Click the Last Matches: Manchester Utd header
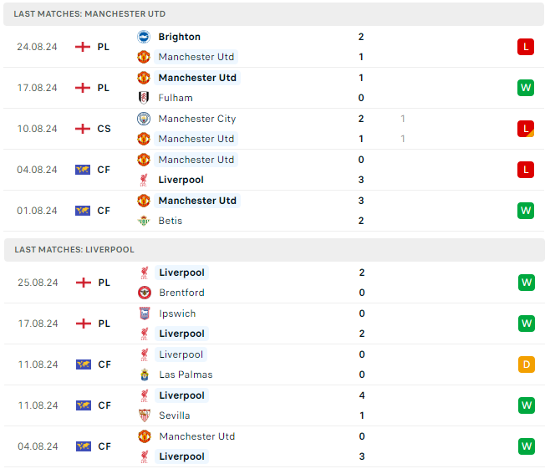This screenshot has height=474, width=550. click(x=89, y=14)
